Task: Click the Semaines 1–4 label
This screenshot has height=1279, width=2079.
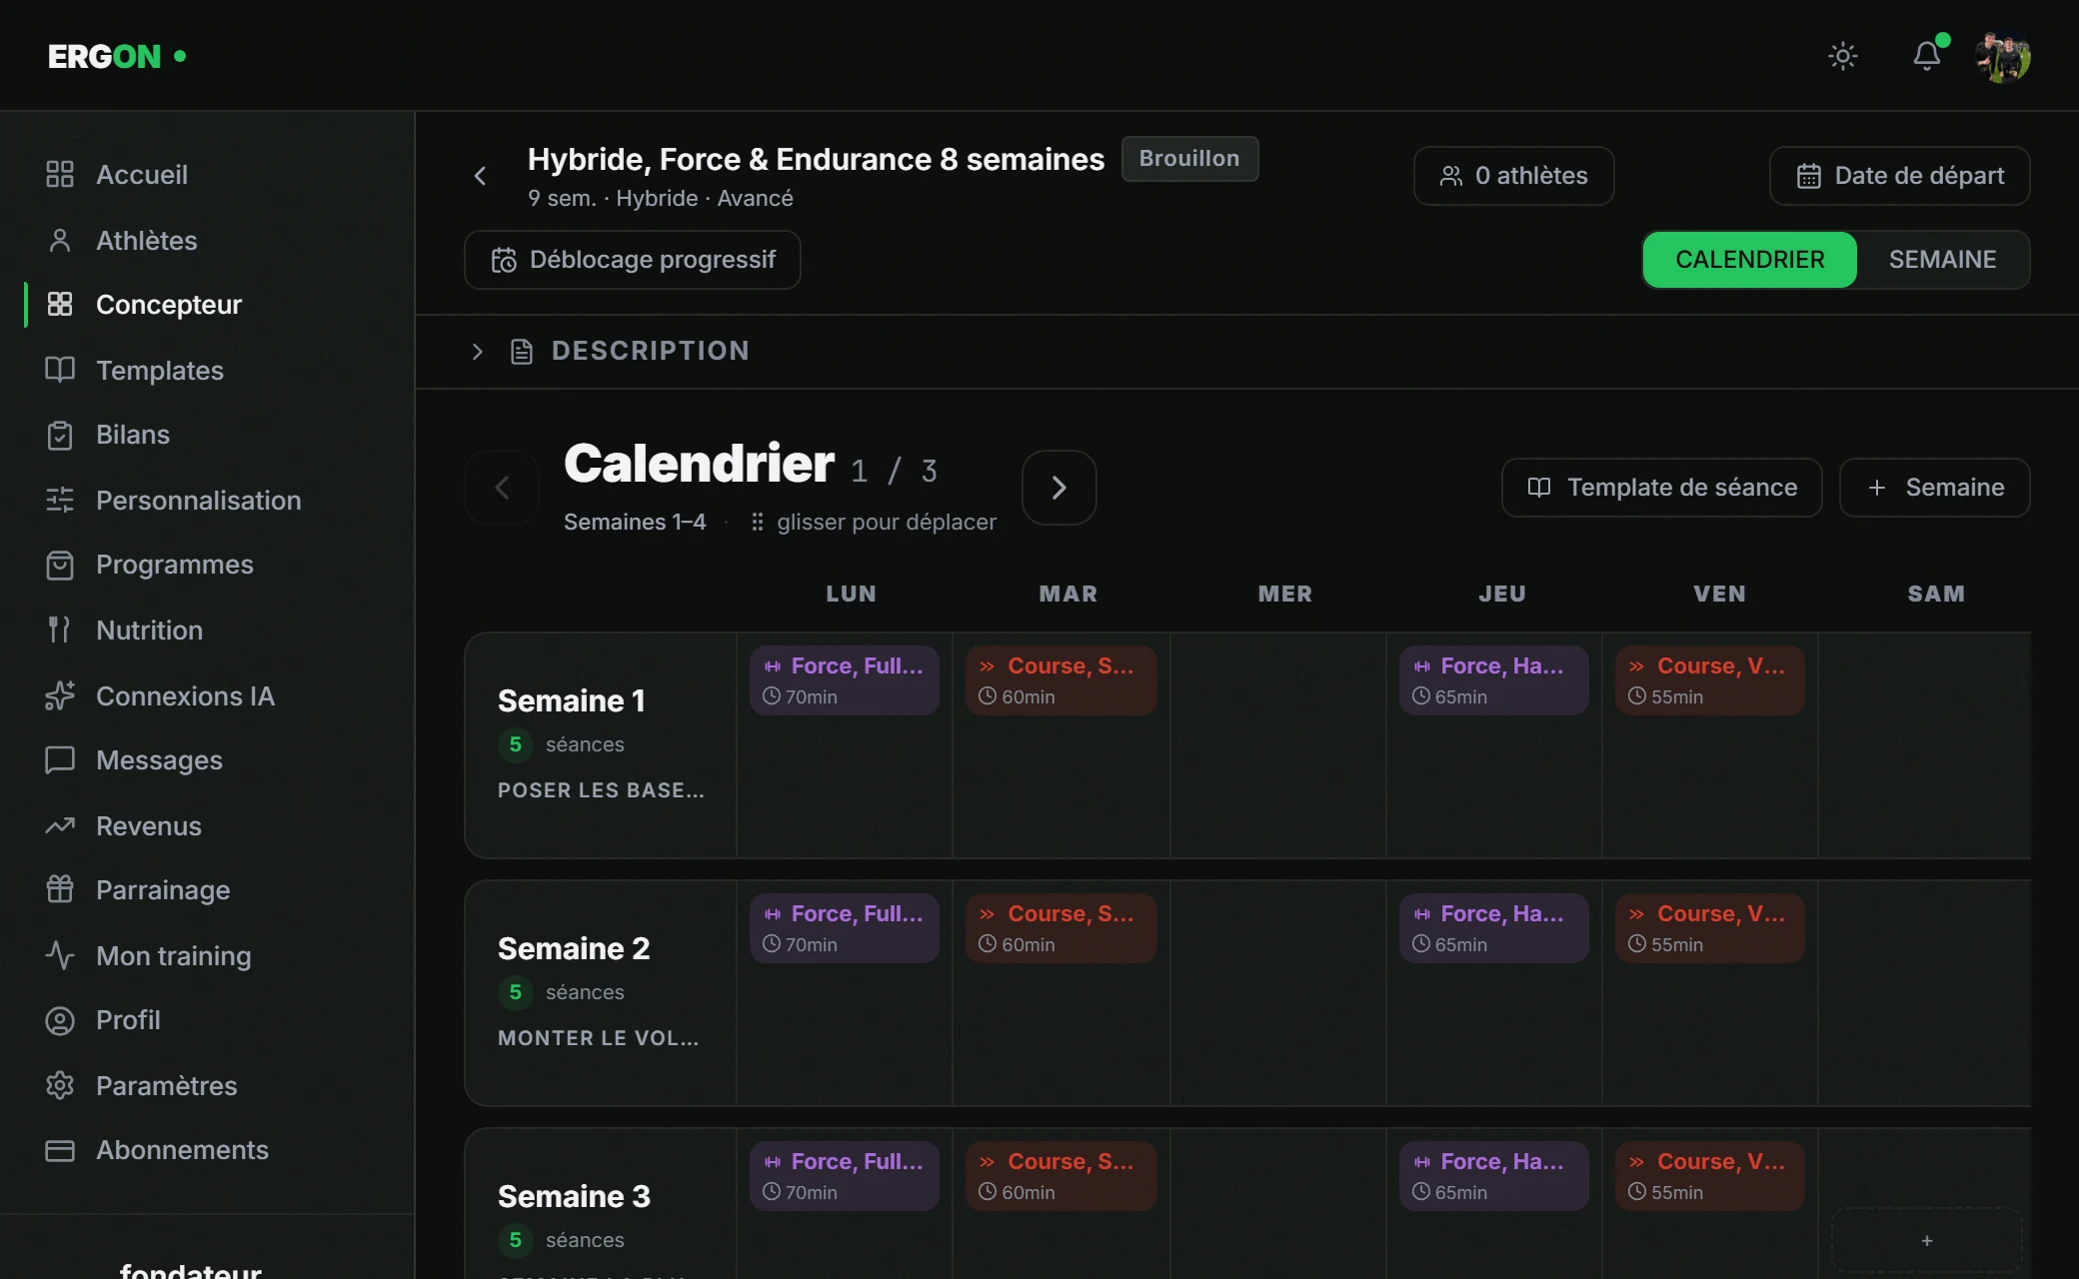Action: click(x=635, y=522)
